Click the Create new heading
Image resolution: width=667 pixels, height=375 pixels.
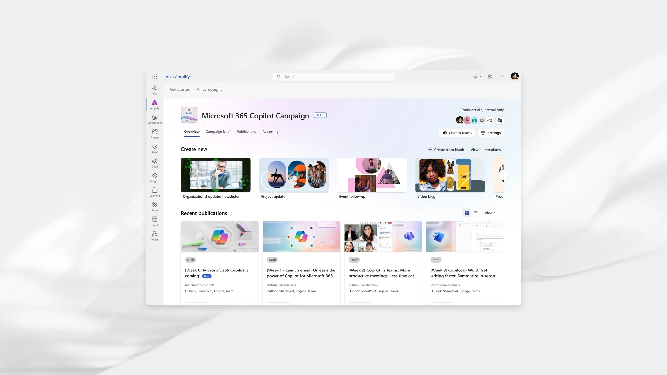click(x=194, y=149)
